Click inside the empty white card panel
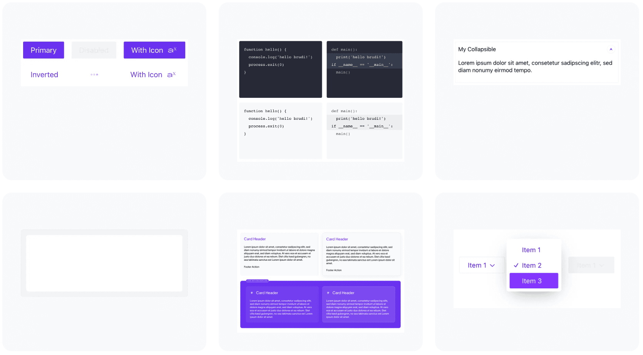This screenshot has width=643, height=355. (x=104, y=263)
